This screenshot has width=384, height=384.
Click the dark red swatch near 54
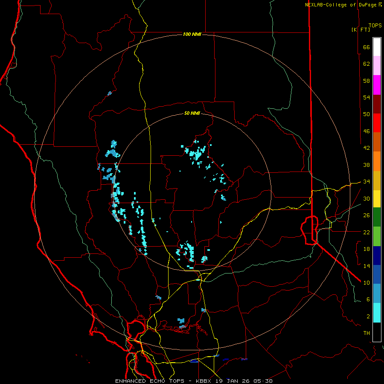point(377,104)
